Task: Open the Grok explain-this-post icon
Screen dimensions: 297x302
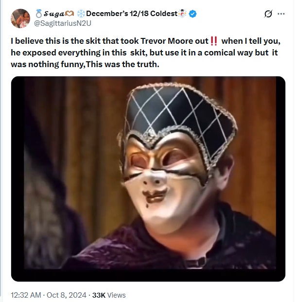Action: pyautogui.click(x=267, y=14)
